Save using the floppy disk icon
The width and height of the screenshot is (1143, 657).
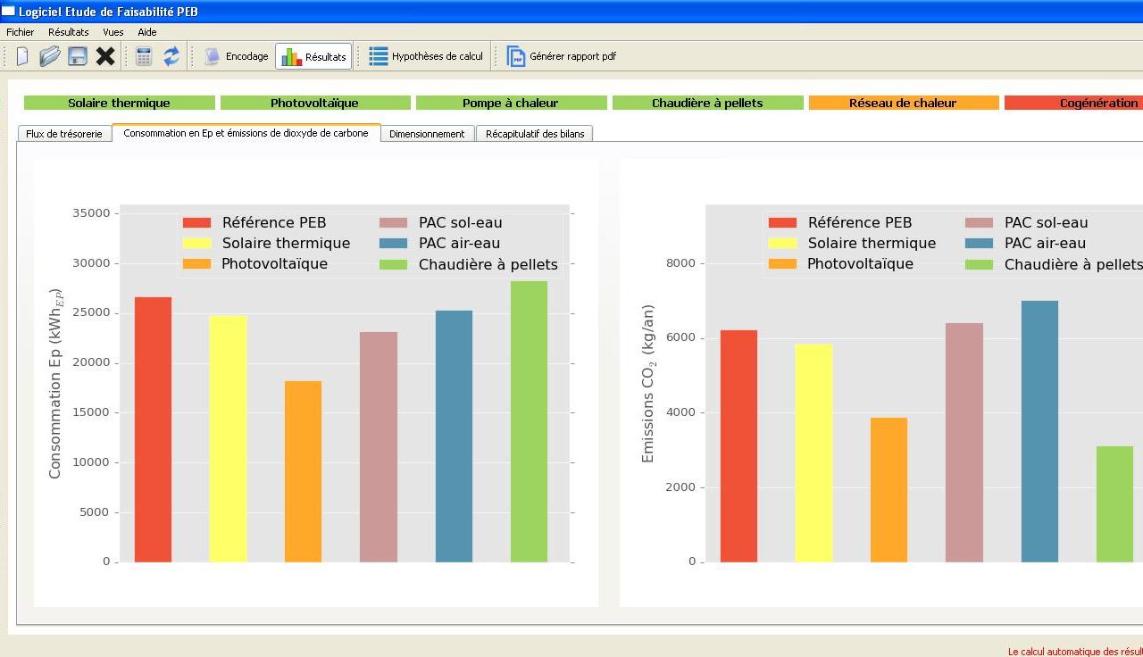point(78,56)
